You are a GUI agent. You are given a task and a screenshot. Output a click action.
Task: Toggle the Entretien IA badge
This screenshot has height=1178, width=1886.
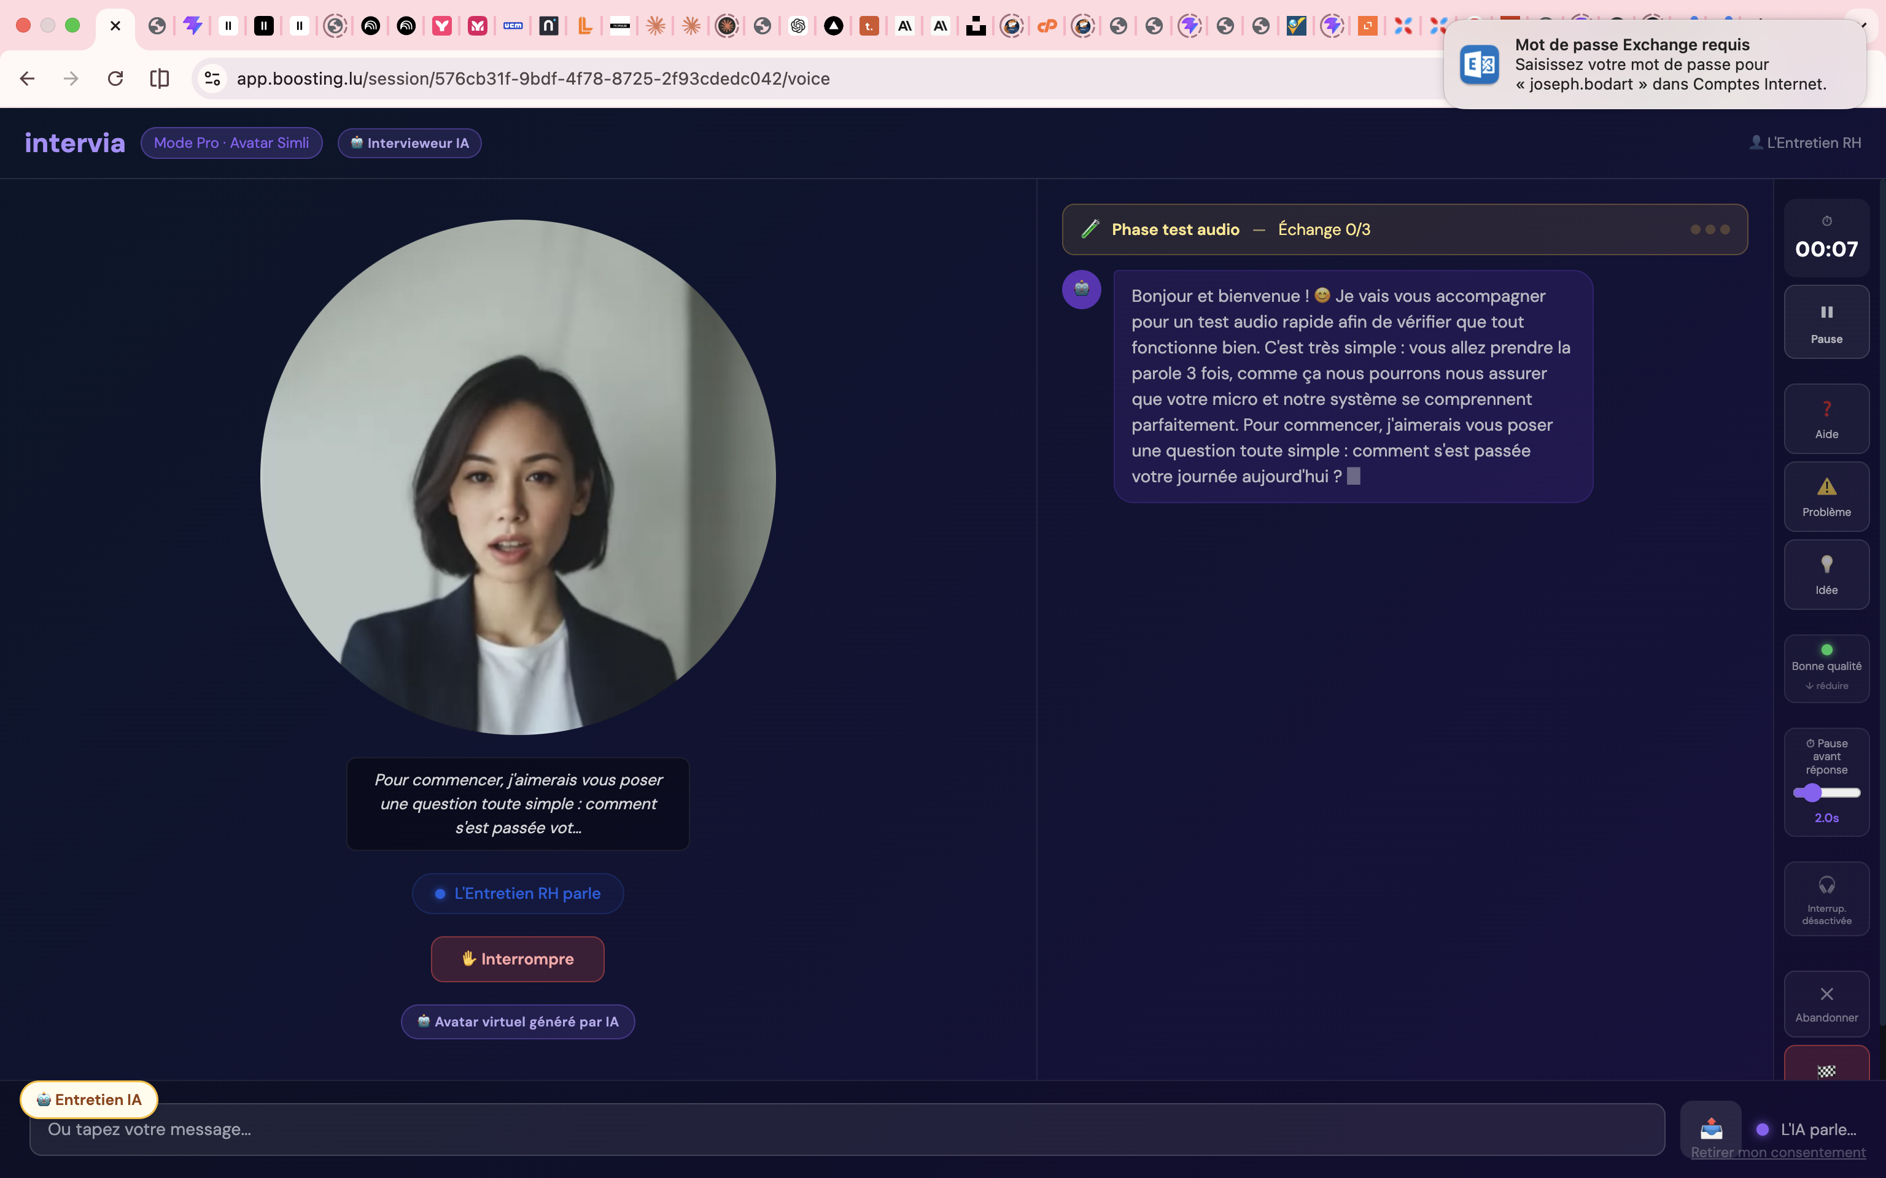click(88, 1099)
